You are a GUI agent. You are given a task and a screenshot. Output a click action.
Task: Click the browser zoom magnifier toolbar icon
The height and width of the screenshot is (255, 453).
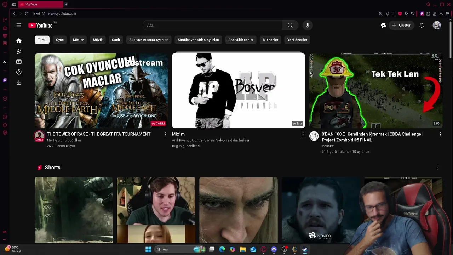coord(381,13)
